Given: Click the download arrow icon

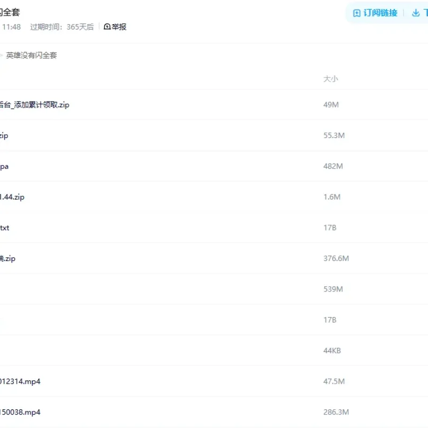Looking at the screenshot, I should click(x=416, y=13).
